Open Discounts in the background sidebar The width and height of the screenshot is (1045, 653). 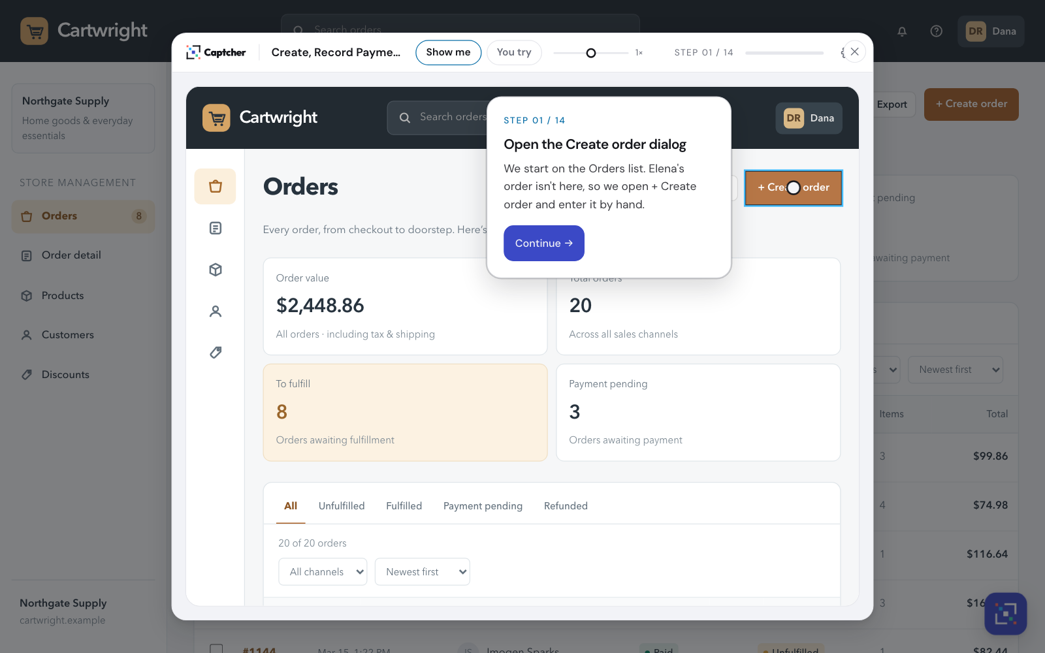84,375
